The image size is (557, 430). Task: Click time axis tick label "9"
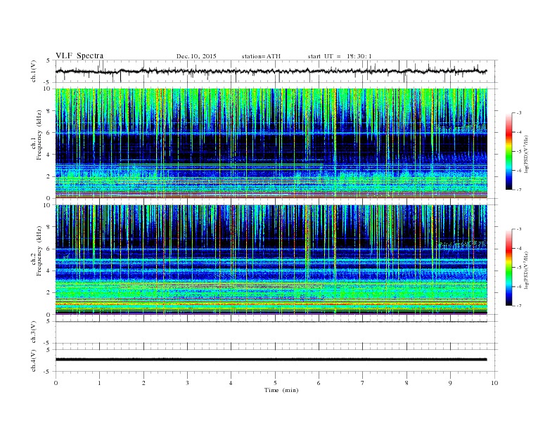tap(450, 383)
